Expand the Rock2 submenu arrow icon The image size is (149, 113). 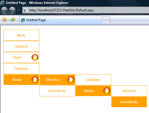(35, 79)
